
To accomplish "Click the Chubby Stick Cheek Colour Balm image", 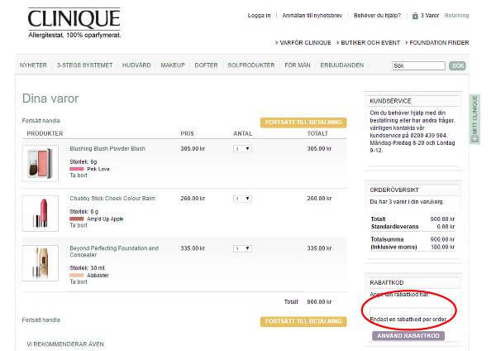I will tap(41, 211).
